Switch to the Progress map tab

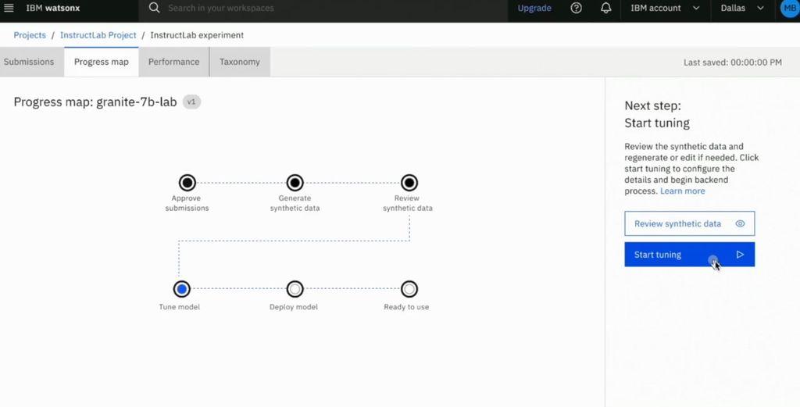pos(102,62)
